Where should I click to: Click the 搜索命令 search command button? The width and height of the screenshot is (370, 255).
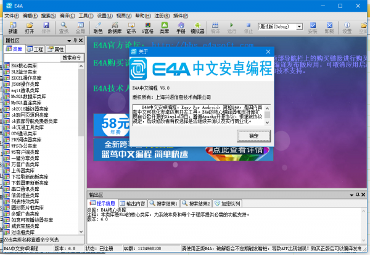coord(72,57)
